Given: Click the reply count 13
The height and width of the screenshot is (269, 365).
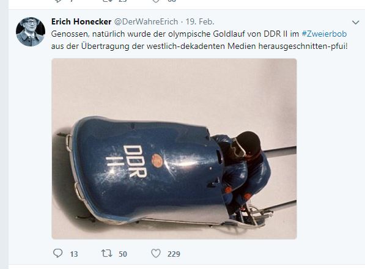Looking at the screenshot, I should tap(74, 254).
